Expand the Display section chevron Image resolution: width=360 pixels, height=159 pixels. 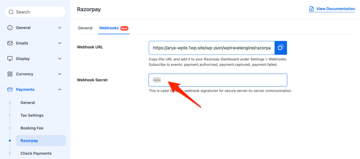(60, 59)
